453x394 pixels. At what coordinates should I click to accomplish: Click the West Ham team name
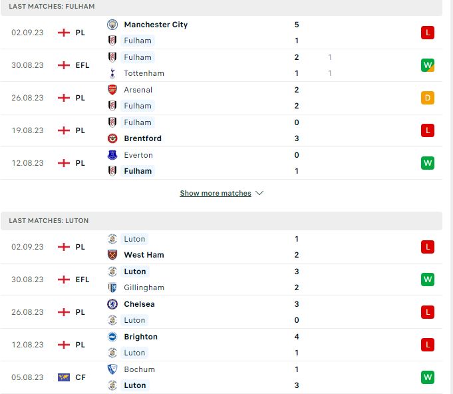click(144, 255)
